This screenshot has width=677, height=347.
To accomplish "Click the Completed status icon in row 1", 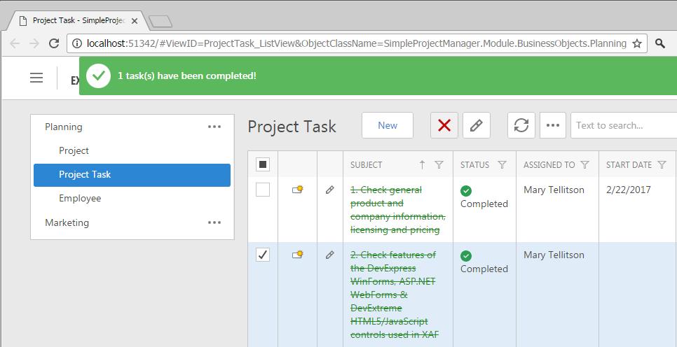I will click(x=466, y=190).
